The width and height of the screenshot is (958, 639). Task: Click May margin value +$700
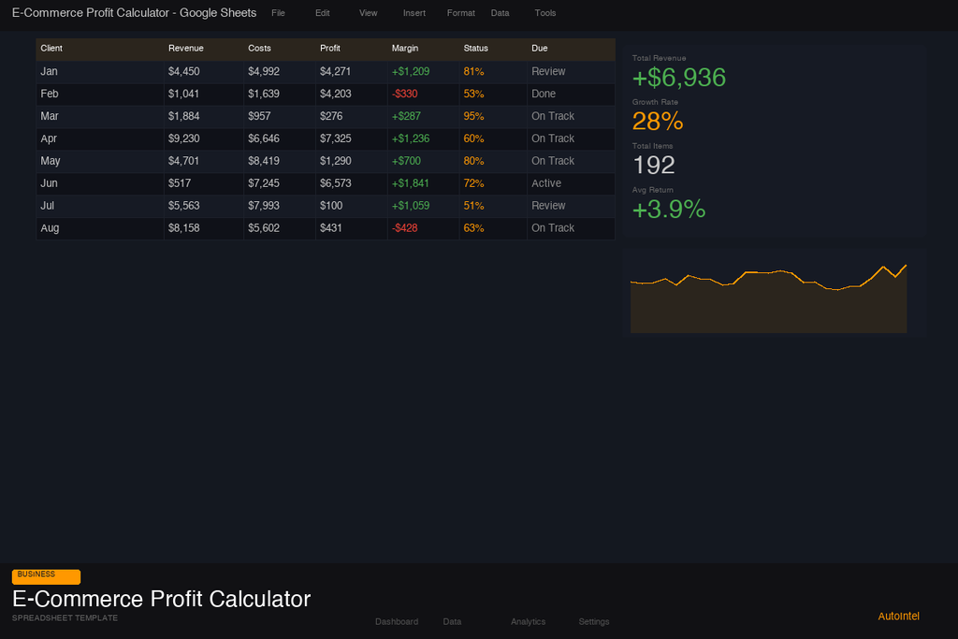click(406, 161)
